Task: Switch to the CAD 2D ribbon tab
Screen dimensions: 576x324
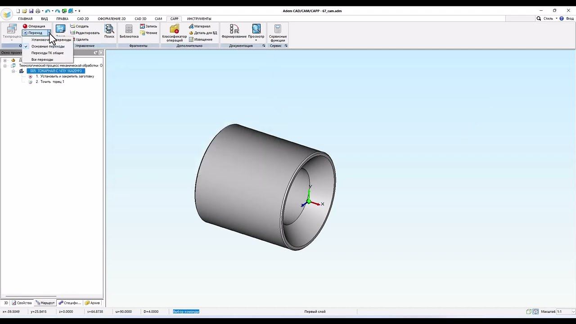Action: (x=83, y=19)
